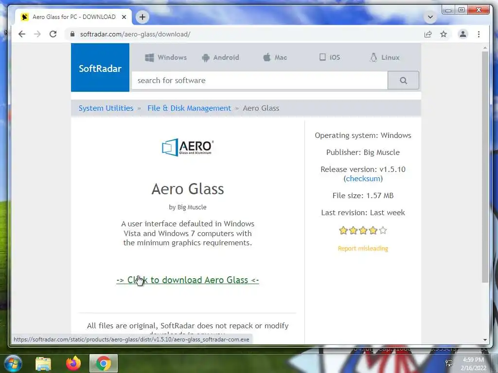Open the Chrome profile icon
498x373 pixels.
pos(463,34)
